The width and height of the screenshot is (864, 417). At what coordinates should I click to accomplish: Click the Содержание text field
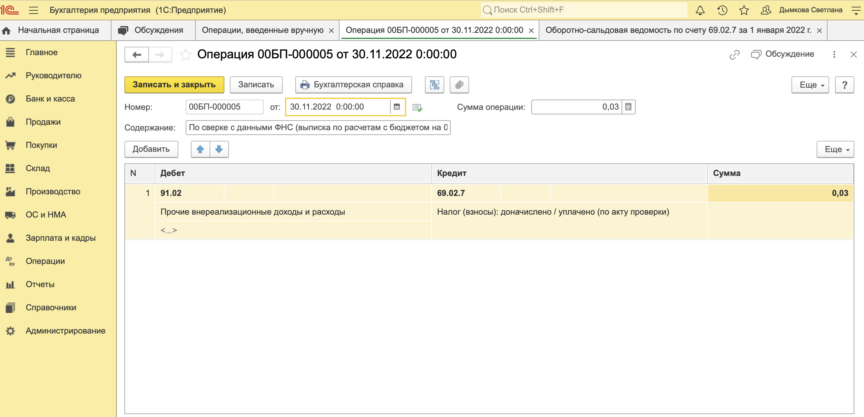pos(318,128)
